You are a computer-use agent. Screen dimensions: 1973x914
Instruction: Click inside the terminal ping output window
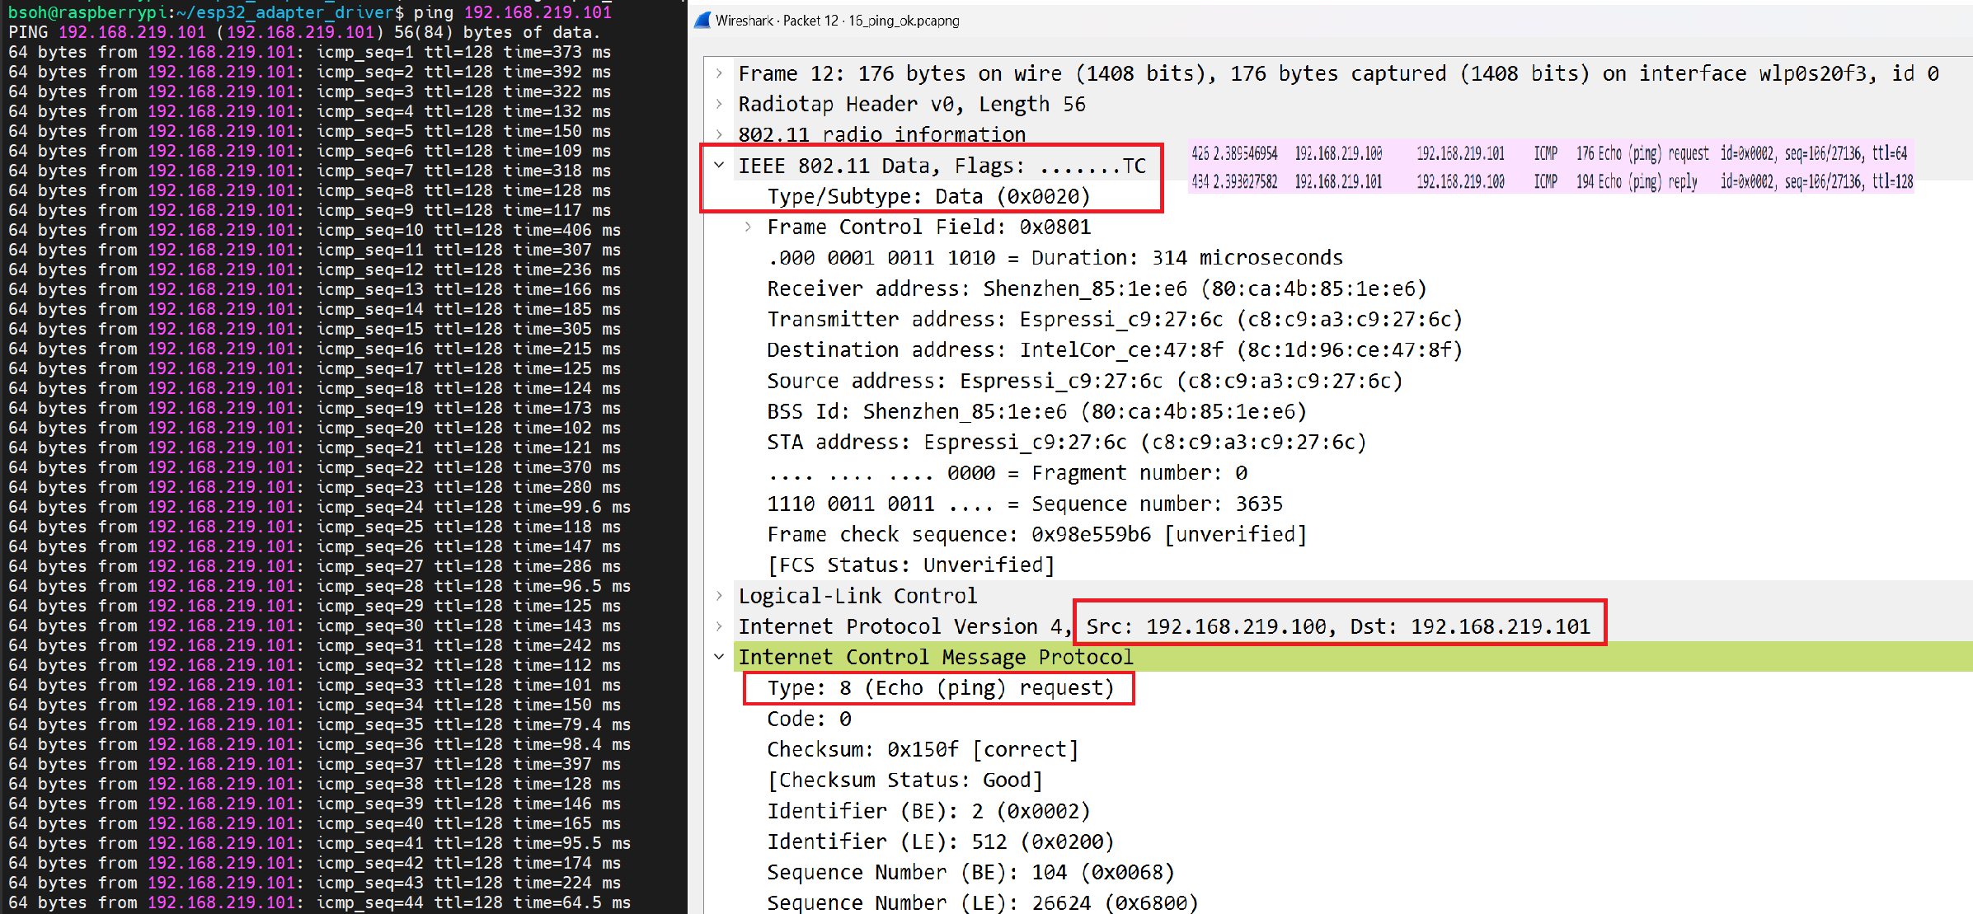point(330,453)
